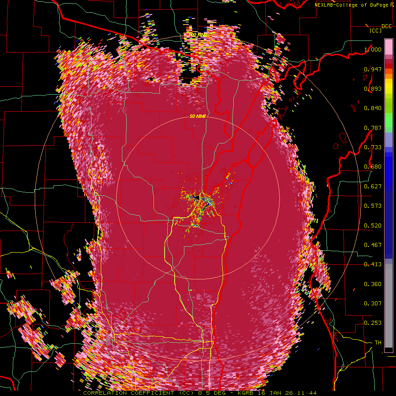Click the 0.413 scale value

click(373, 264)
